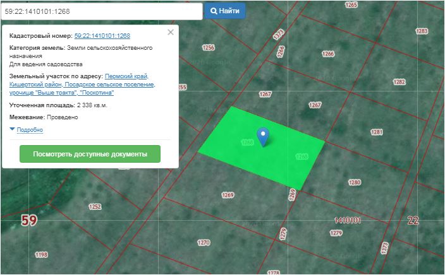Click the cadastral number search field
This screenshot has height=275, width=445.
click(102, 11)
